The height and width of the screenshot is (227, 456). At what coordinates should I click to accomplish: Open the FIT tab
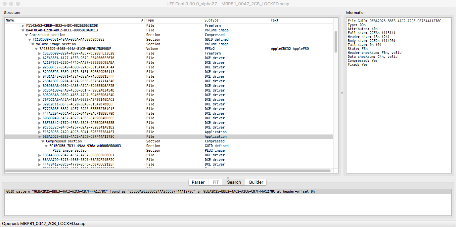point(216,182)
